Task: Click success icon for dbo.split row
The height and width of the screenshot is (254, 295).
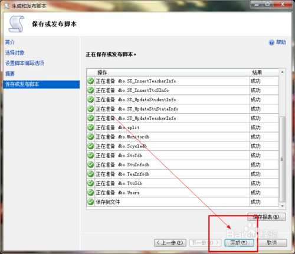Action: [91, 127]
